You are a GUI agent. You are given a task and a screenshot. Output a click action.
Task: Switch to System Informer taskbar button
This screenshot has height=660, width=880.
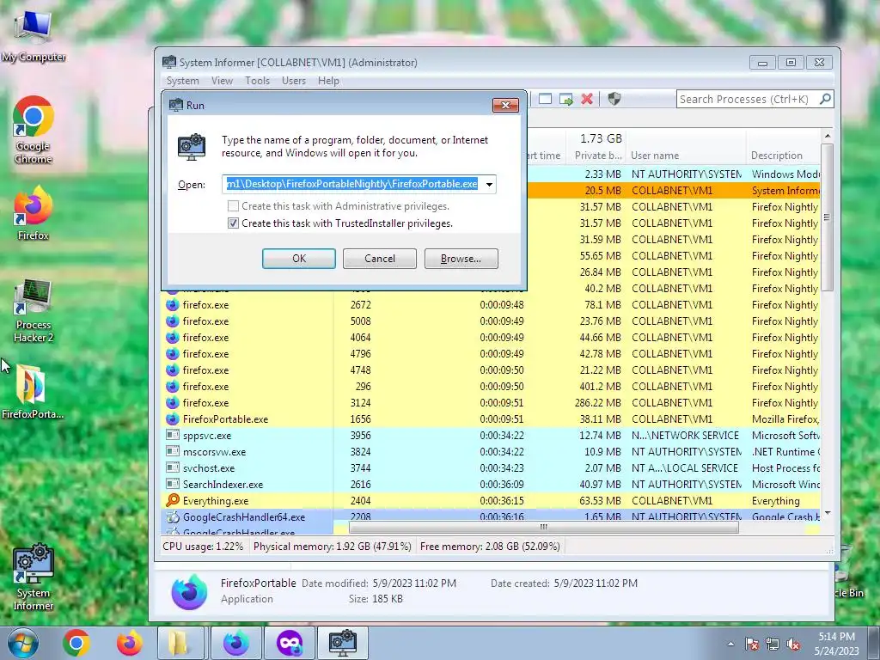click(343, 643)
